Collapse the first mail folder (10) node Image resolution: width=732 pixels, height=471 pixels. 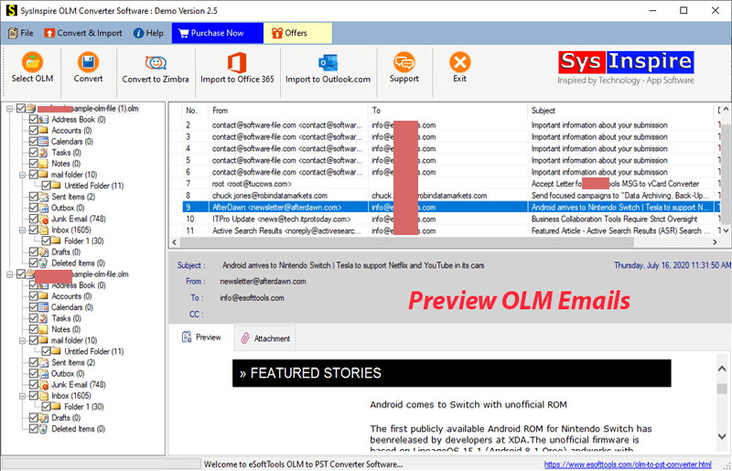(x=22, y=175)
